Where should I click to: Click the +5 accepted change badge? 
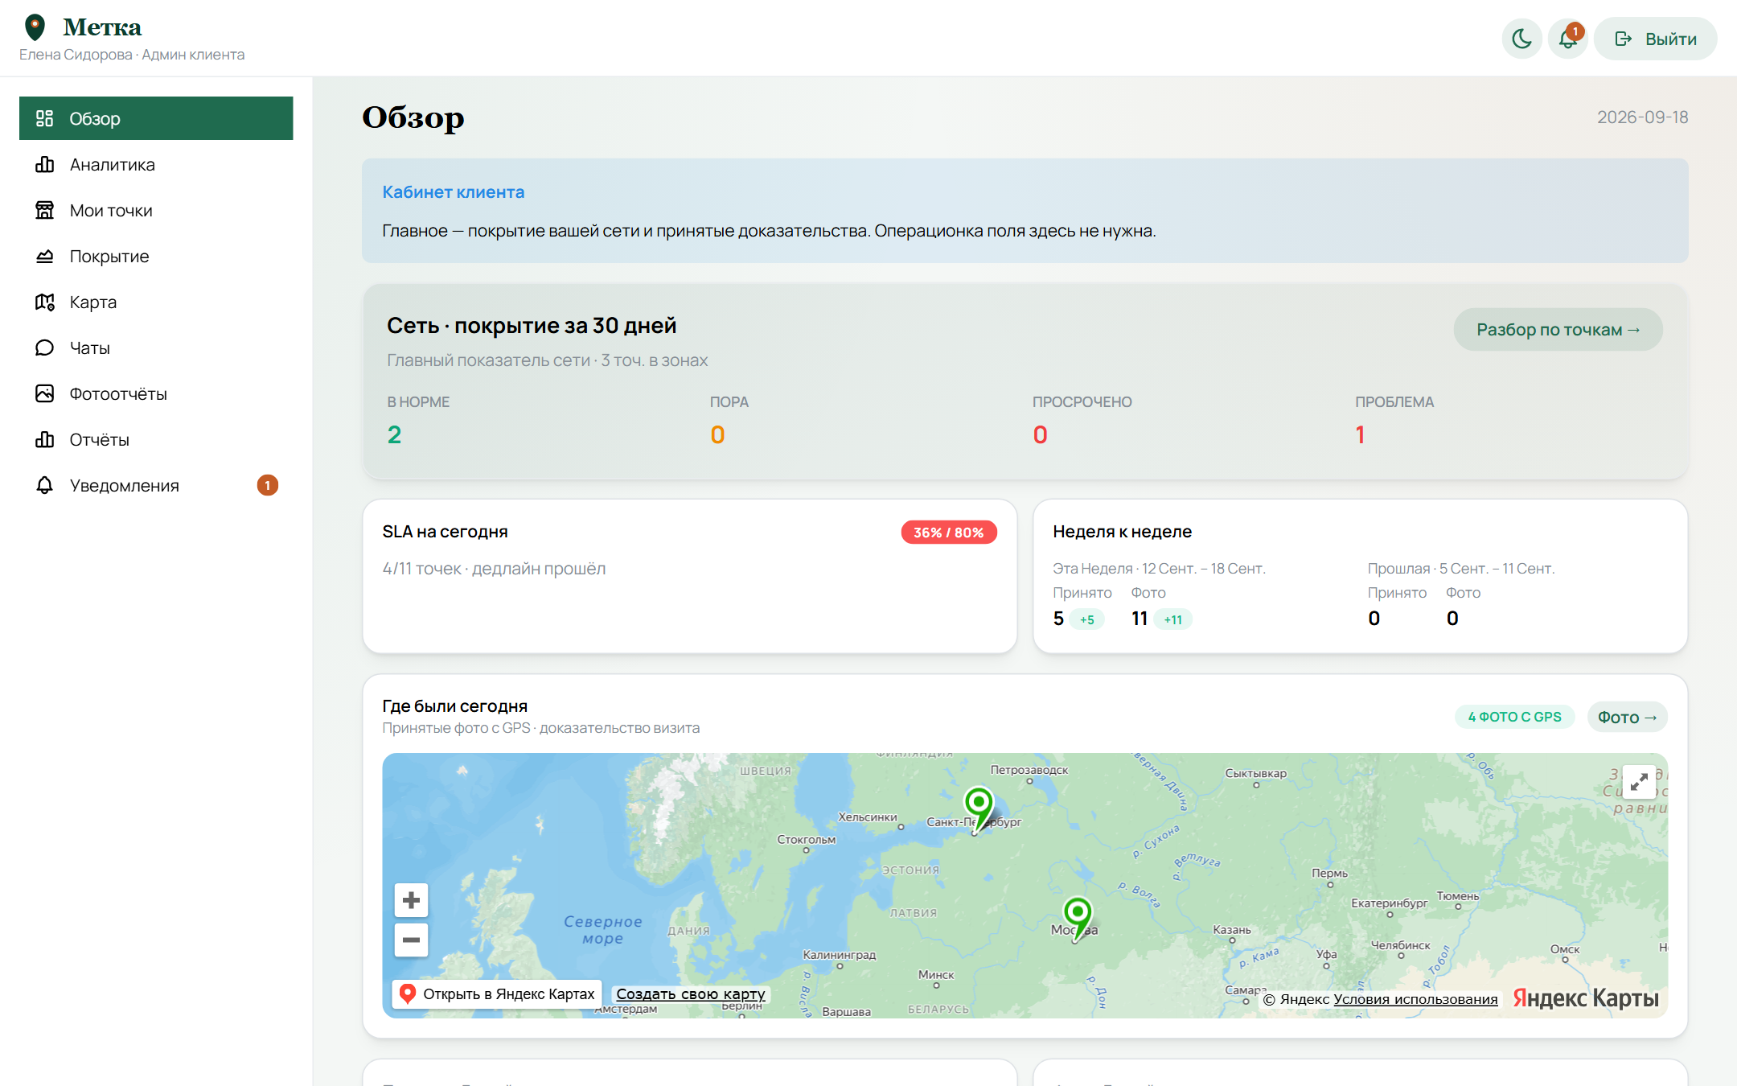(1086, 619)
